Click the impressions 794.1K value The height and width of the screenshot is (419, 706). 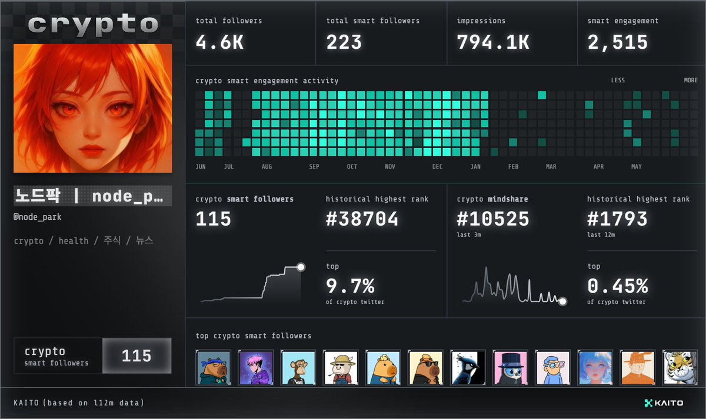pyautogui.click(x=493, y=42)
